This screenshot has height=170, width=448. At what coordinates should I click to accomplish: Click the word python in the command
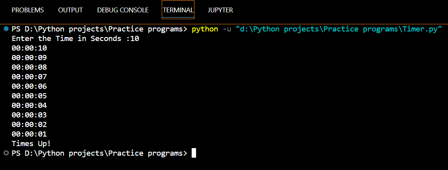pyautogui.click(x=205, y=29)
